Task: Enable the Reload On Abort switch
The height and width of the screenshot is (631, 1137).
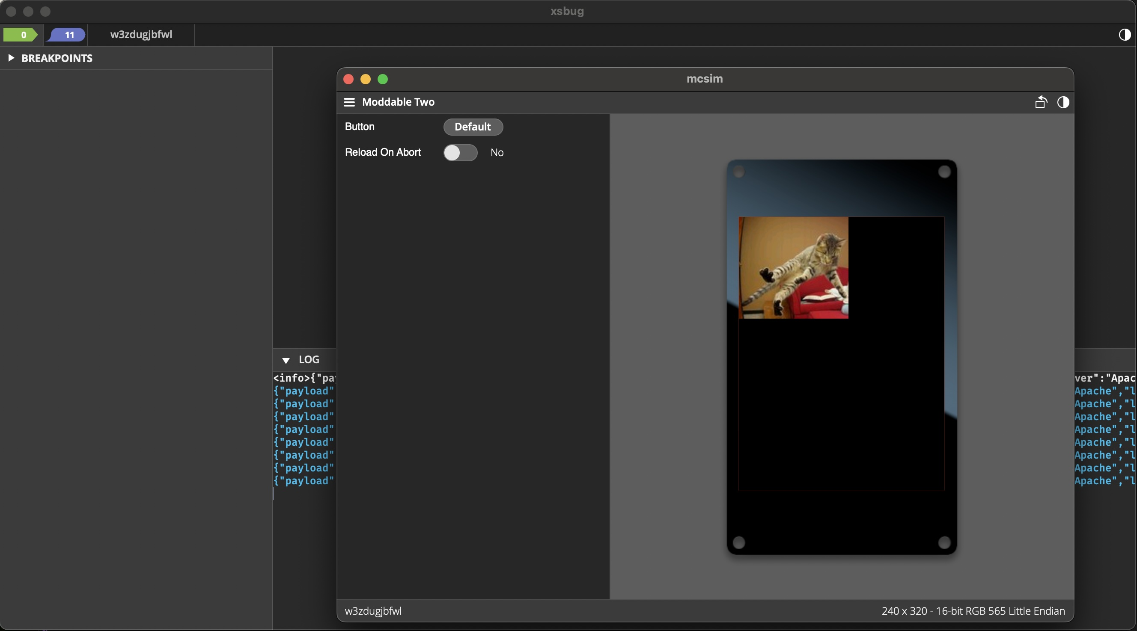Action: pos(460,153)
